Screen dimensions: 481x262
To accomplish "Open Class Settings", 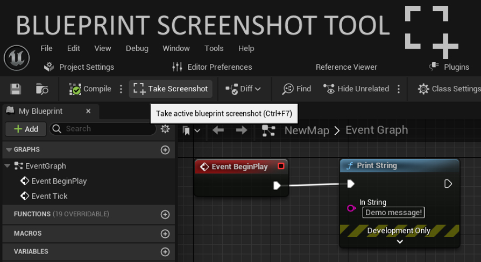I will [x=449, y=89].
